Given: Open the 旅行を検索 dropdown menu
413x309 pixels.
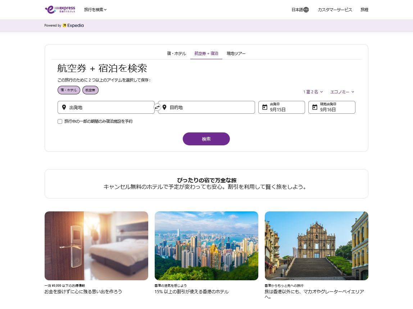Looking at the screenshot, I should tap(95, 10).
